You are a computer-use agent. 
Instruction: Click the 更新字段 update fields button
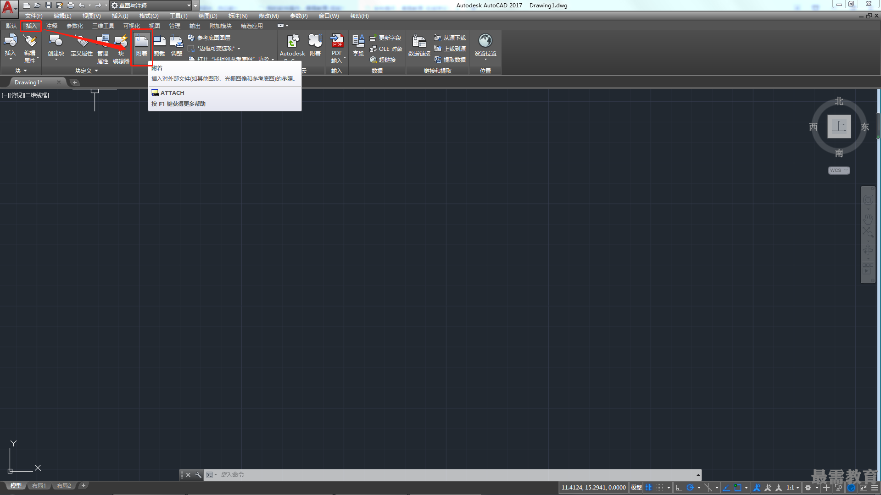coord(385,38)
